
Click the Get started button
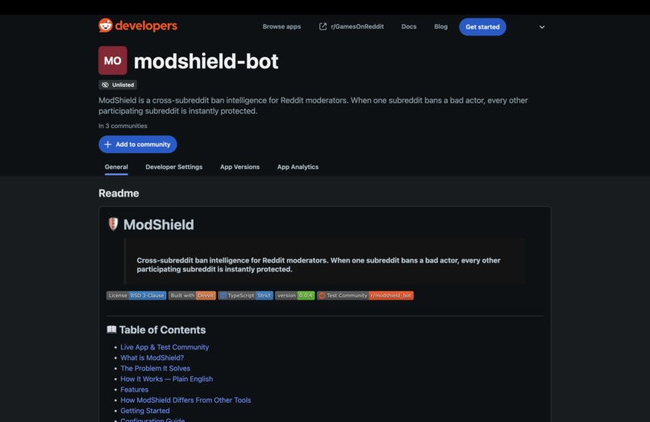pyautogui.click(x=482, y=27)
